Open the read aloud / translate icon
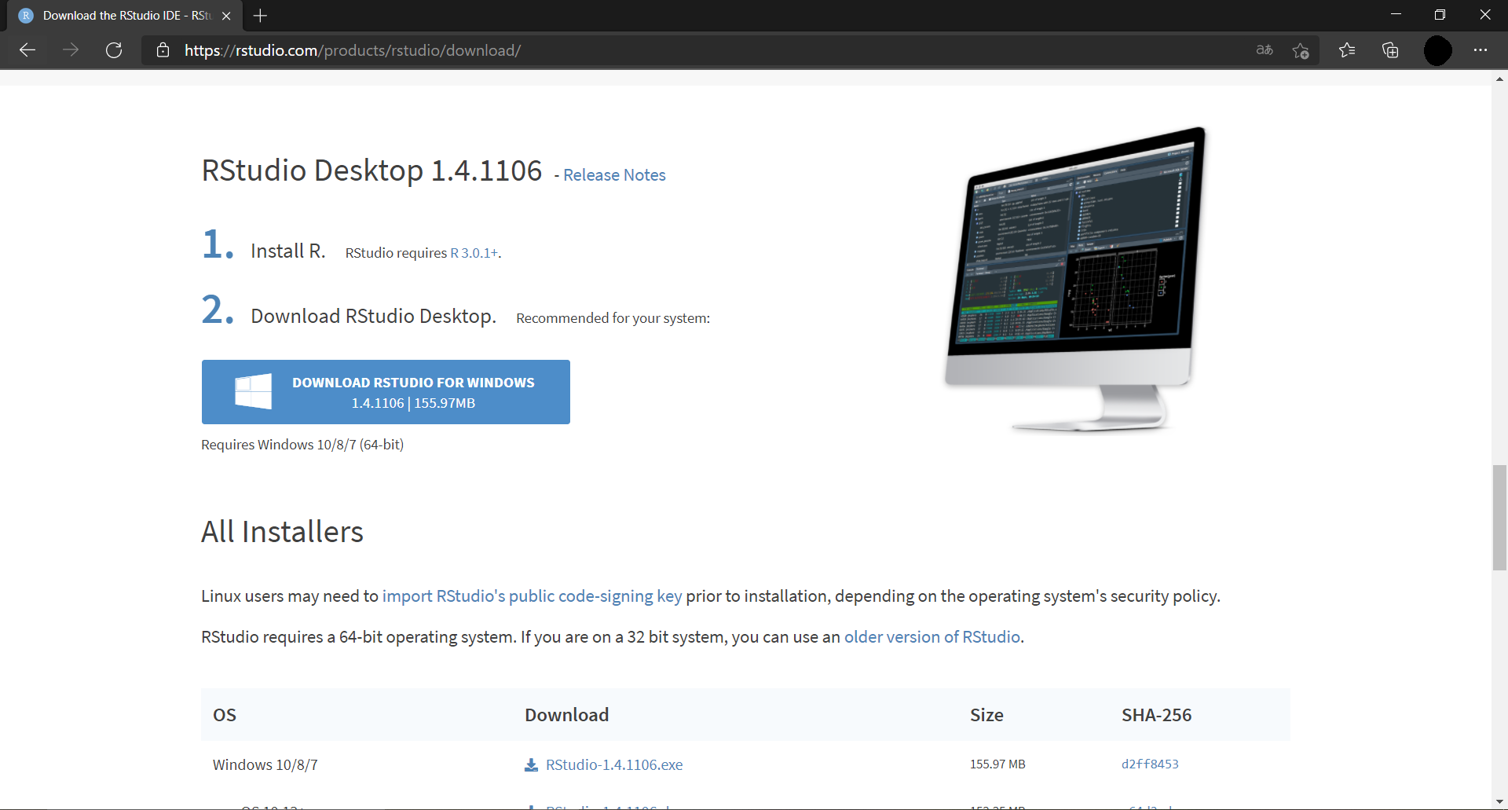Screen dimensions: 1508x810 click(1264, 49)
